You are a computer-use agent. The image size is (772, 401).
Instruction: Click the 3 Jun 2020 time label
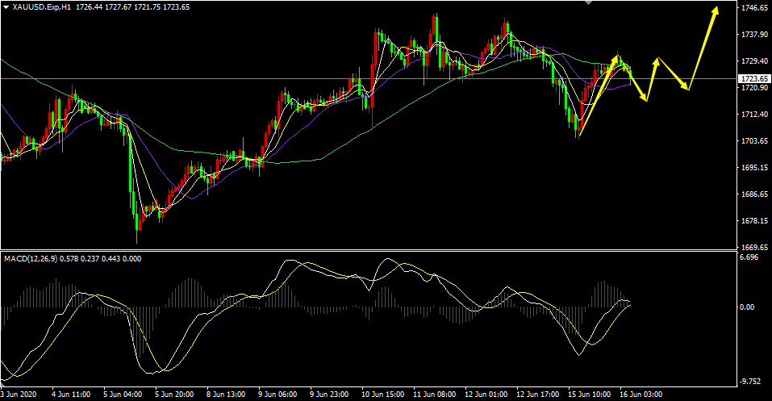pos(19,395)
